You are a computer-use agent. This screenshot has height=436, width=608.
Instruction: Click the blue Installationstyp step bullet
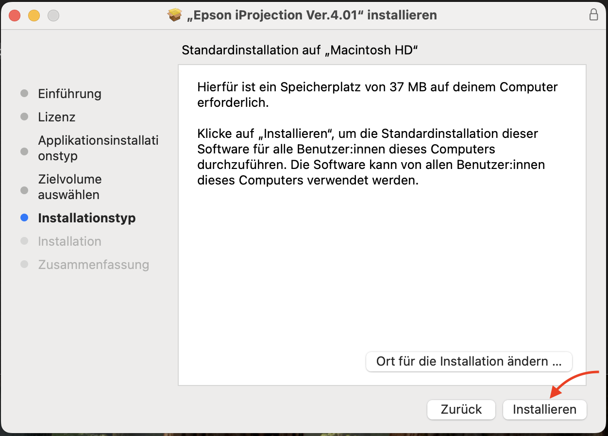tap(24, 218)
